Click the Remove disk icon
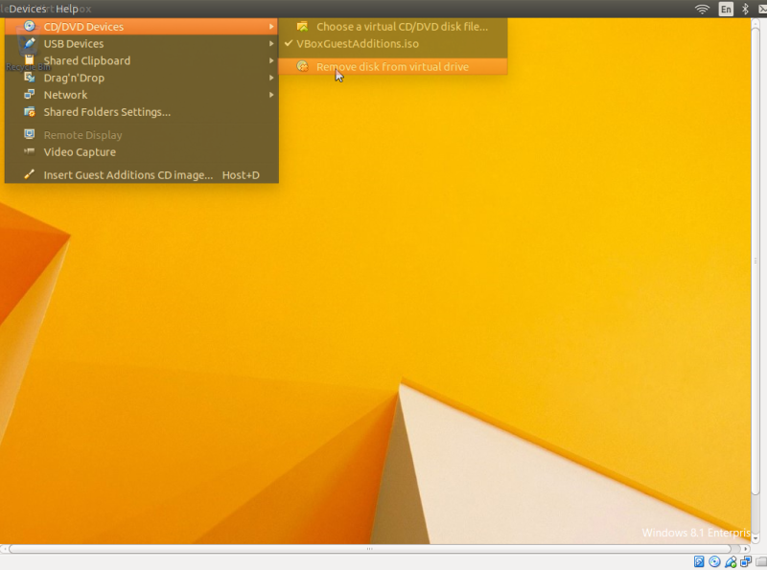This screenshot has height=570, width=767. click(302, 66)
